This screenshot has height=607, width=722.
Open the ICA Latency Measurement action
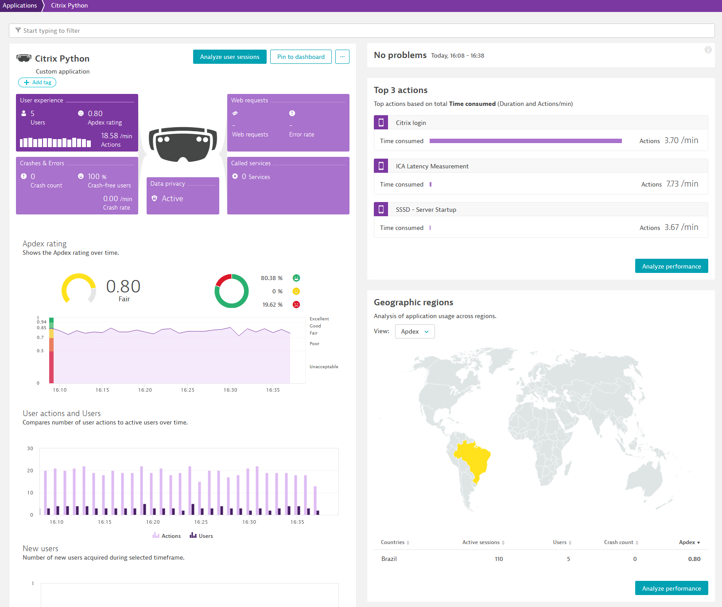pos(432,166)
